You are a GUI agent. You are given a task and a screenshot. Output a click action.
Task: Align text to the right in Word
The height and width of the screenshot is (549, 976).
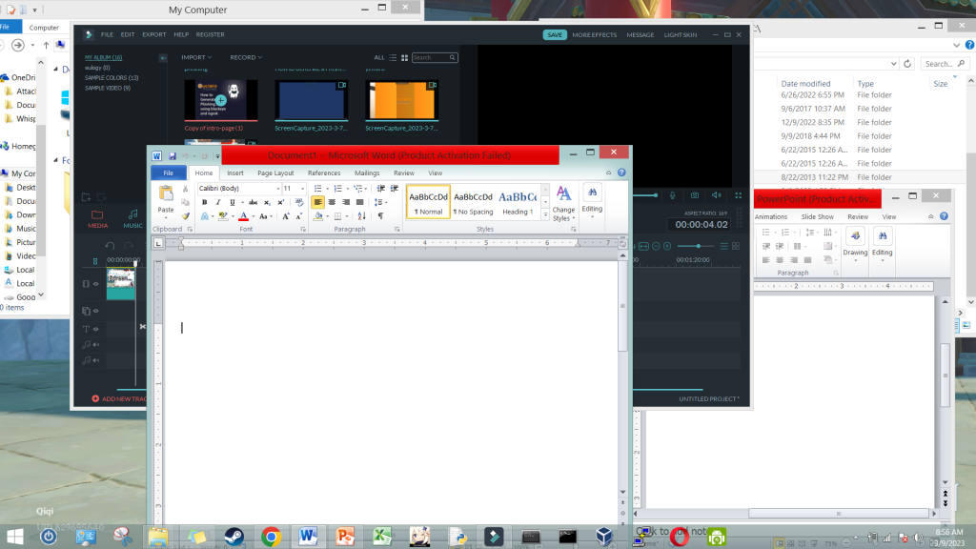coord(346,202)
